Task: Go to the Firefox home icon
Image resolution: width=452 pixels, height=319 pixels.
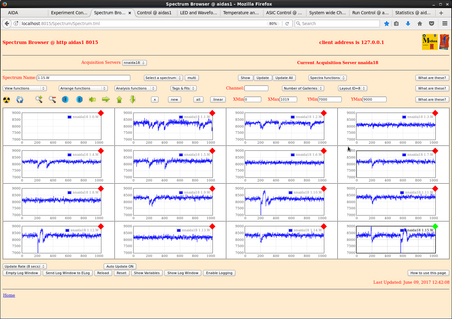Action: (420, 24)
